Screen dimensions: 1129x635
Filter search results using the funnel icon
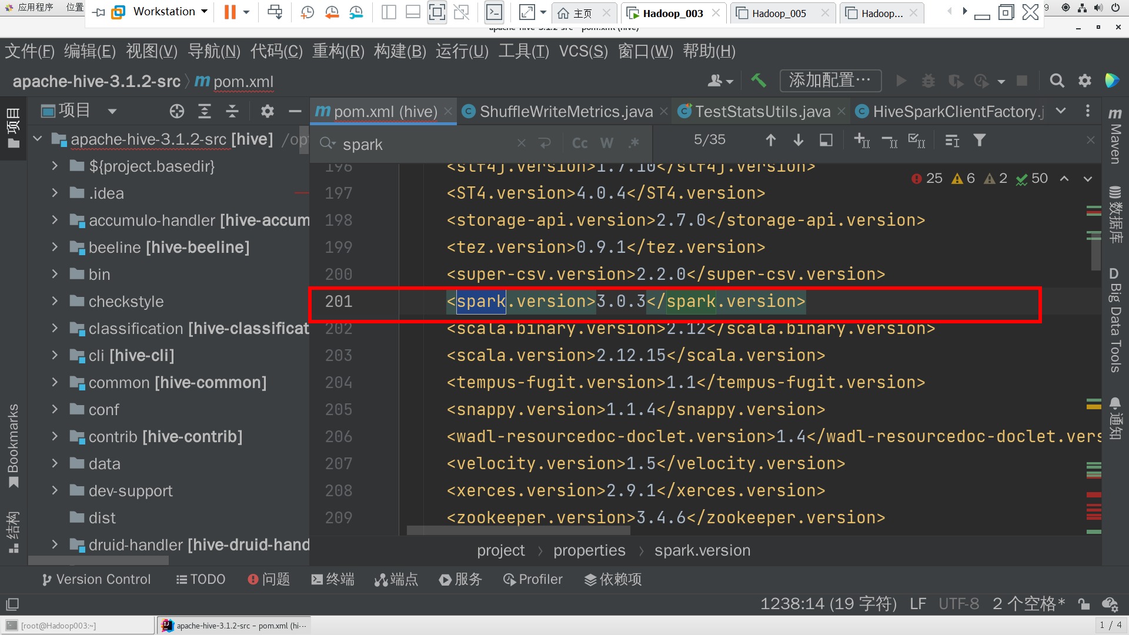(x=980, y=140)
